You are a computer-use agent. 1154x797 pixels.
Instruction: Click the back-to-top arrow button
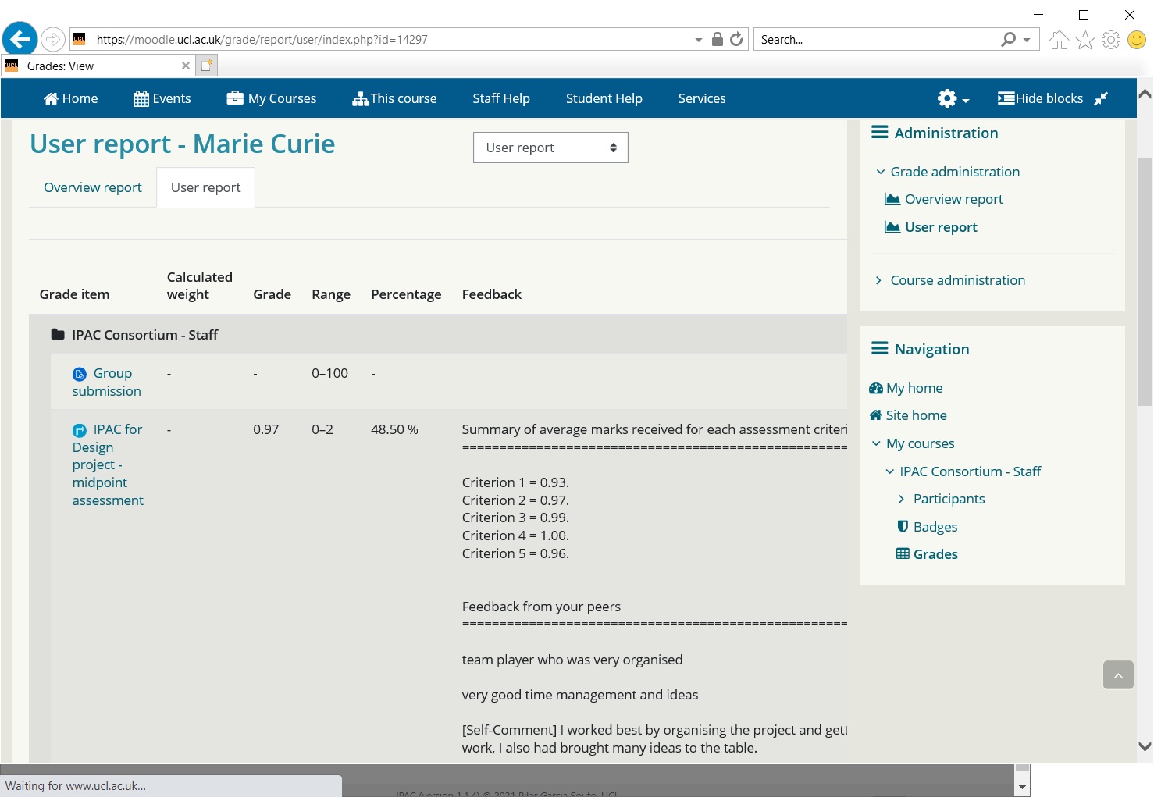pos(1118,675)
